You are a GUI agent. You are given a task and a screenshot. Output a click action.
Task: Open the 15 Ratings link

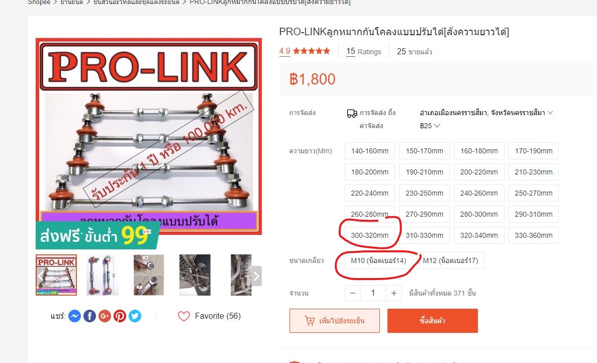[364, 51]
